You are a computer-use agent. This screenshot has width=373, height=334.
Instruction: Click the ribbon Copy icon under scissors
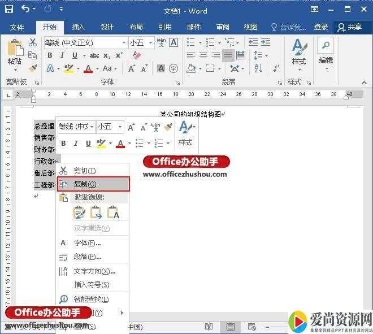[33, 55]
